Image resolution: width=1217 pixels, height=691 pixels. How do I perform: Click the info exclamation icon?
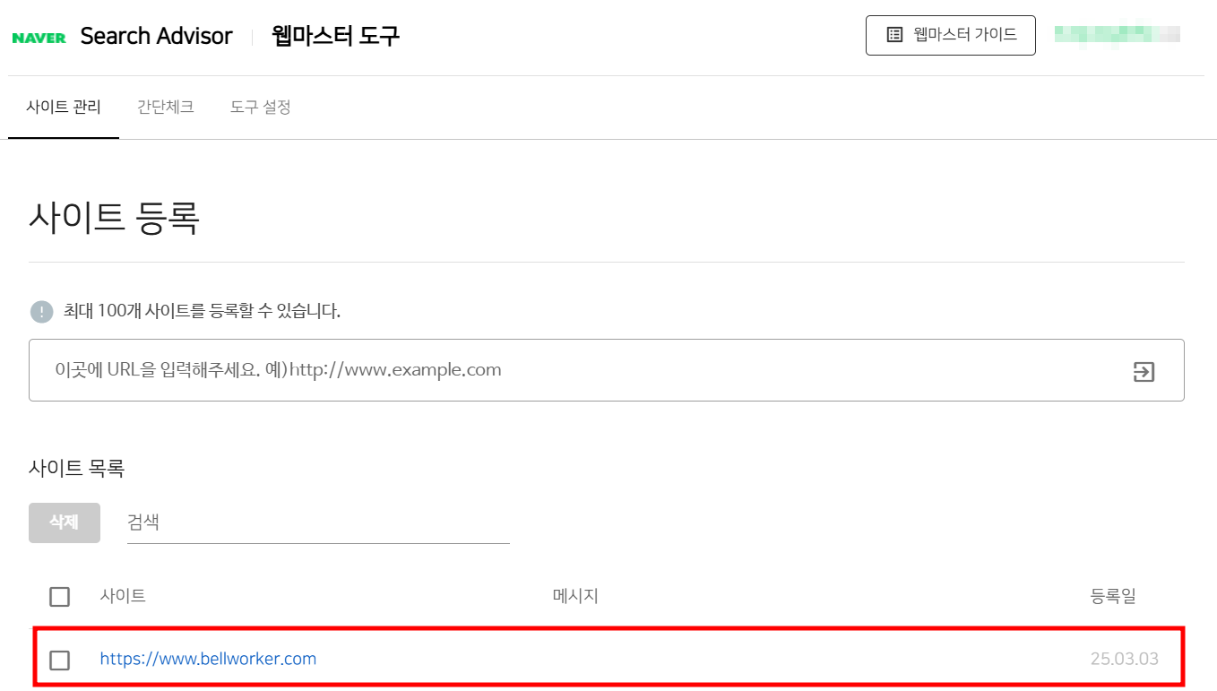pyautogui.click(x=41, y=312)
